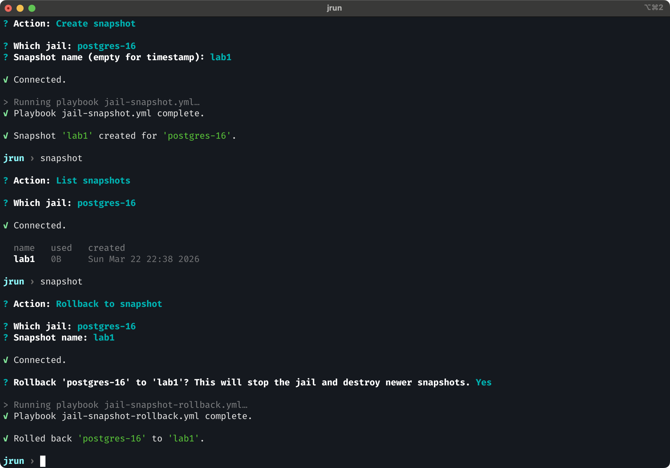
Task: Click the blinking cursor at the prompt
Action: [x=43, y=461]
